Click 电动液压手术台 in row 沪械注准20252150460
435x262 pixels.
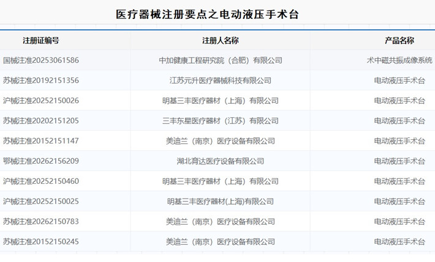(x=399, y=181)
